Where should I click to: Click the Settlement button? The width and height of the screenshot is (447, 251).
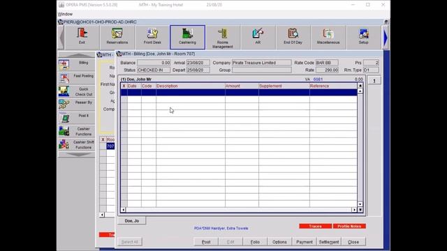[329, 242]
